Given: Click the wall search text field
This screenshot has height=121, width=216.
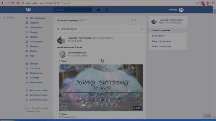Looking at the screenshot, I should (x=100, y=29).
